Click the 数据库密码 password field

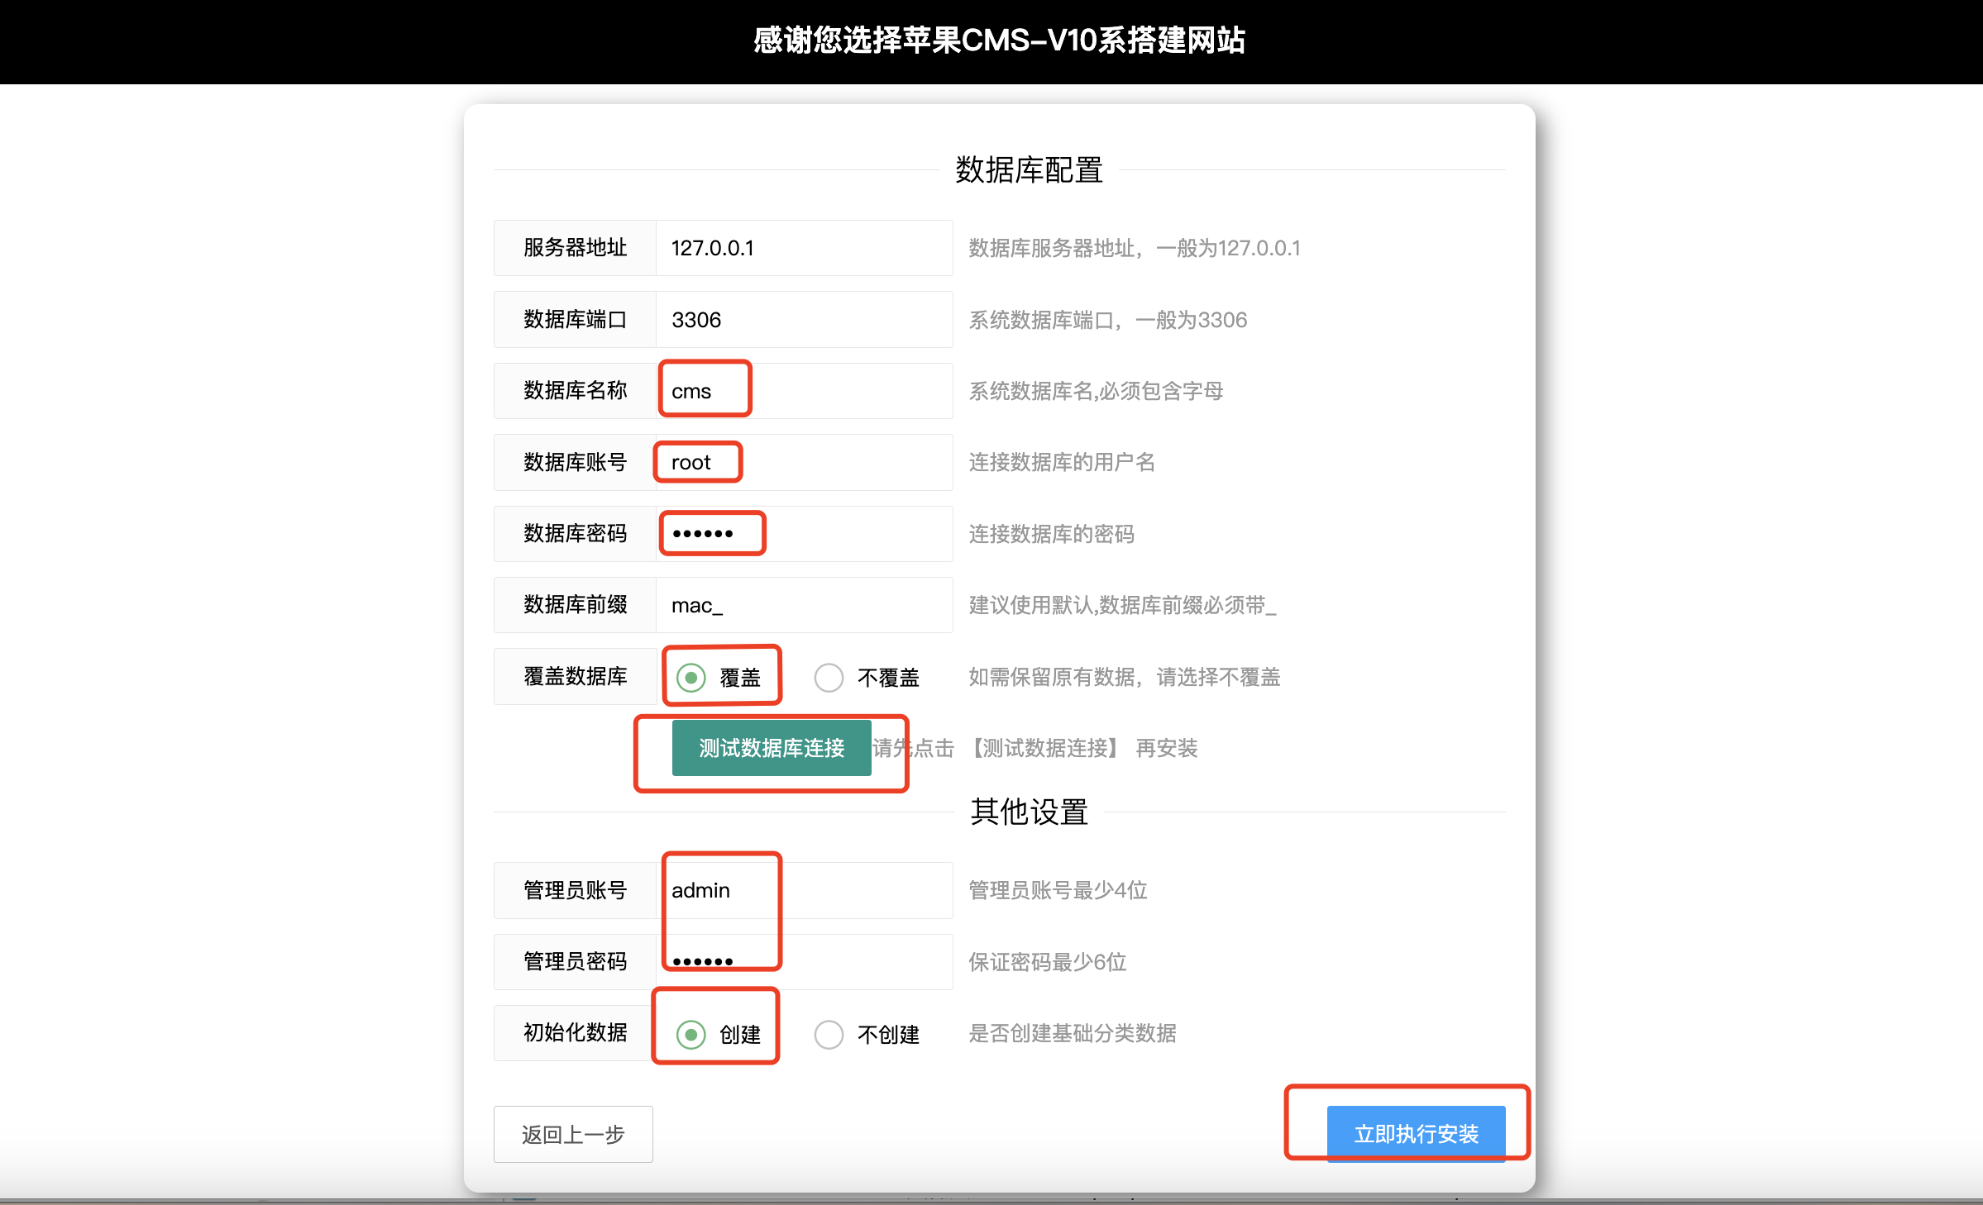coord(804,534)
